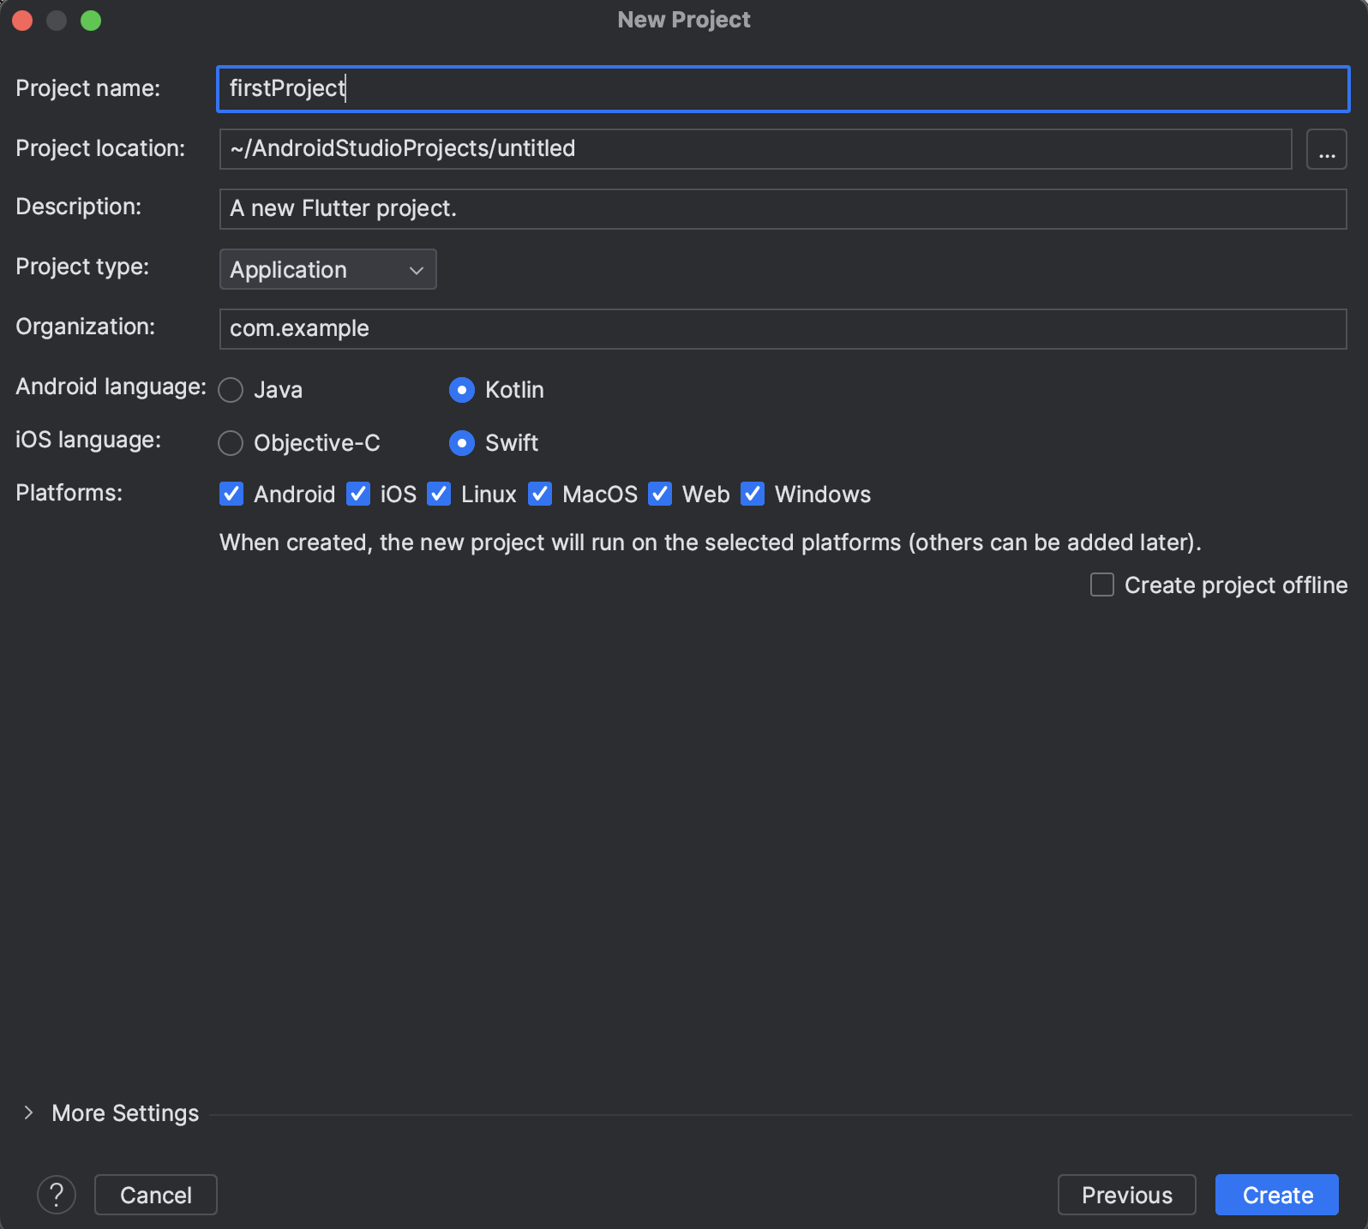Toggle the MacOS platform checkbox
This screenshot has width=1368, height=1229.
point(540,495)
